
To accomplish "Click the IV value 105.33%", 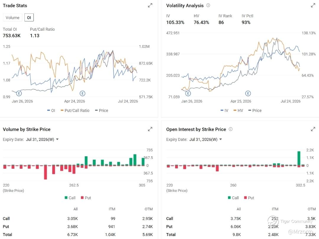I will click(x=175, y=22).
